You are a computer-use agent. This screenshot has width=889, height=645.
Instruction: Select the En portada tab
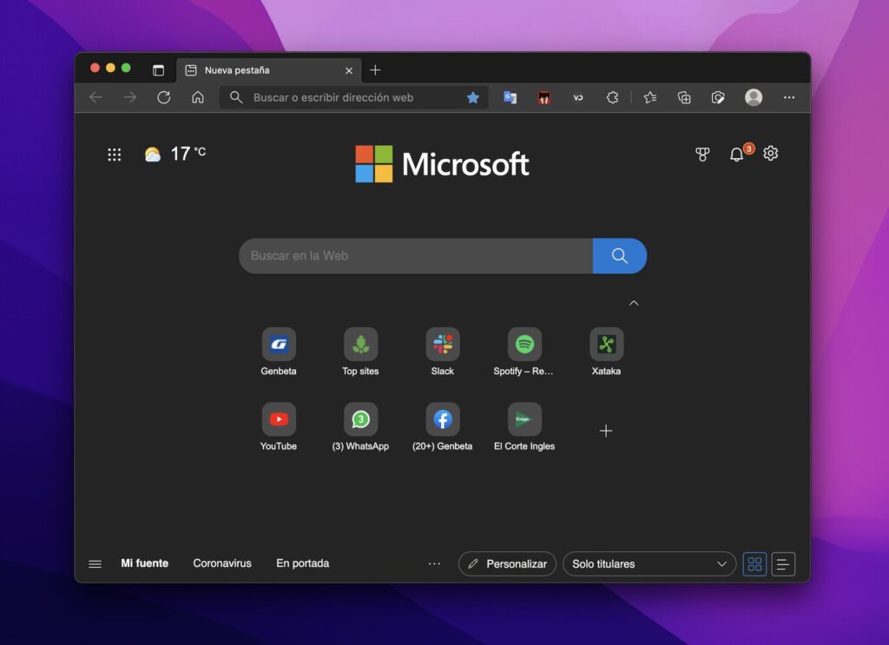pyautogui.click(x=302, y=563)
